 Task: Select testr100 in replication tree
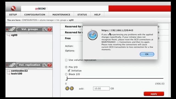coord(16,74)
